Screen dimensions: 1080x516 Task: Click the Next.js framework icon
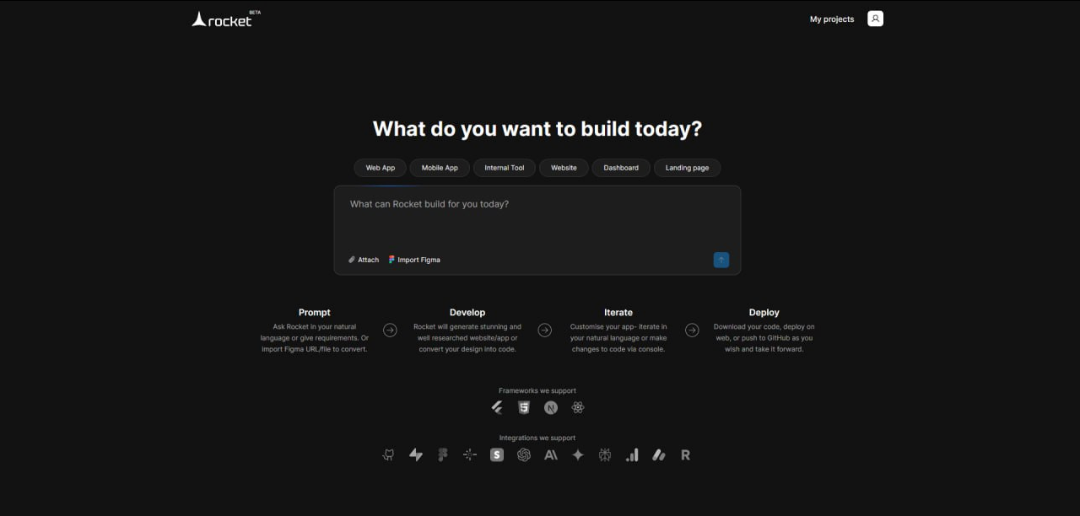click(551, 407)
